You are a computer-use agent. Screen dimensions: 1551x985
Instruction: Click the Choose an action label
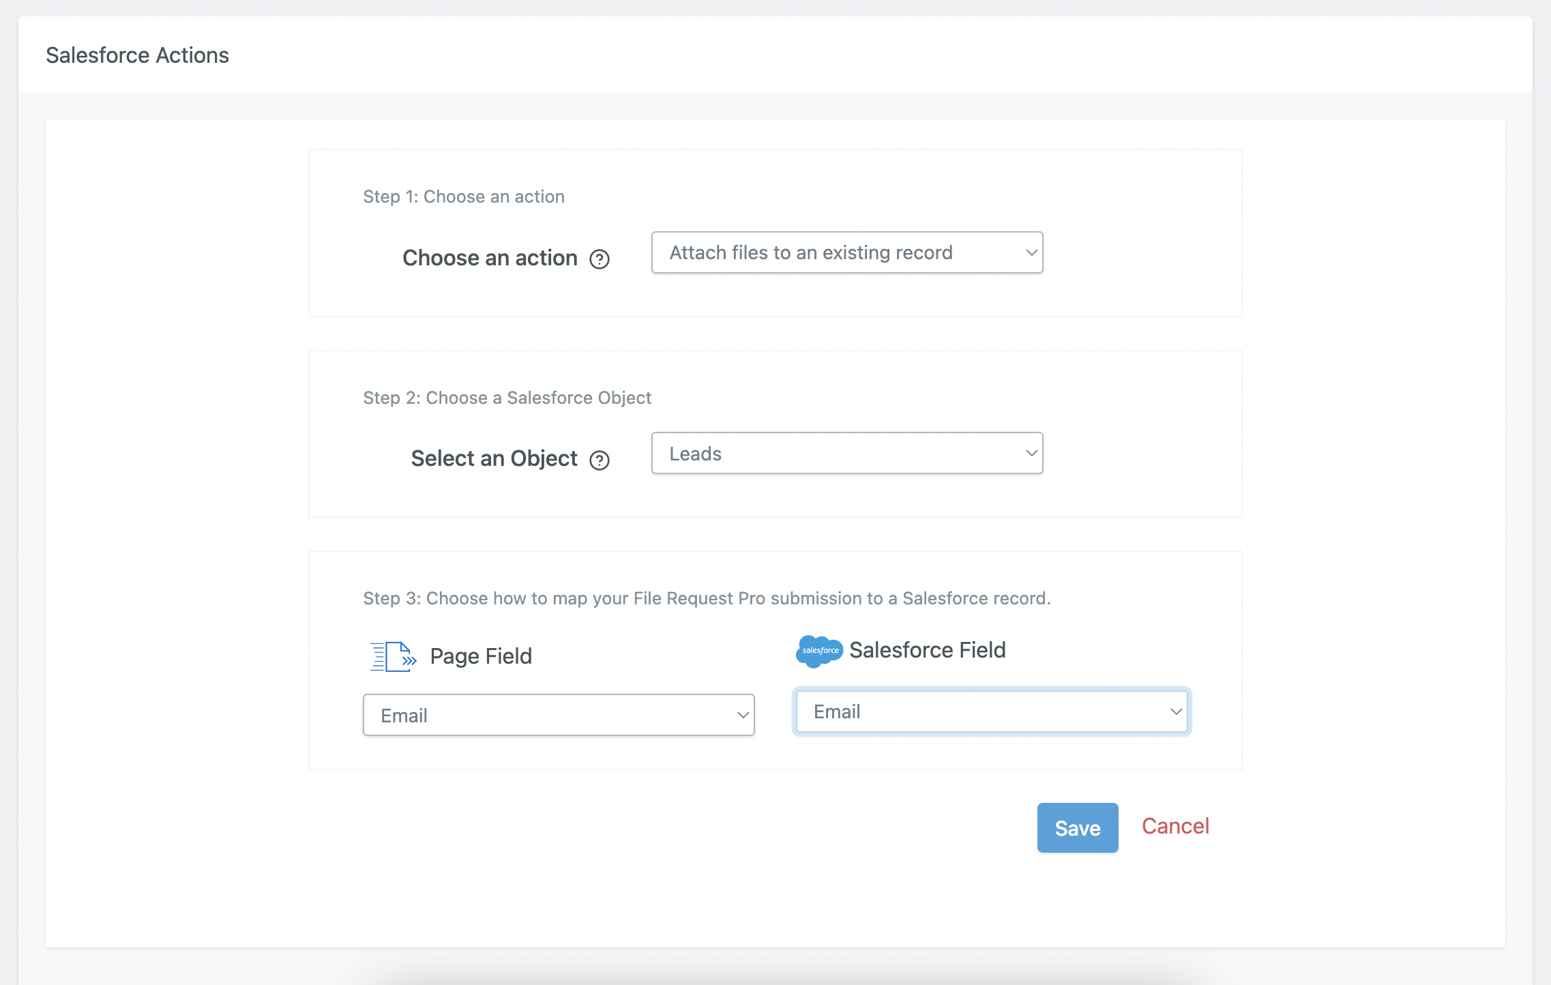click(x=490, y=258)
